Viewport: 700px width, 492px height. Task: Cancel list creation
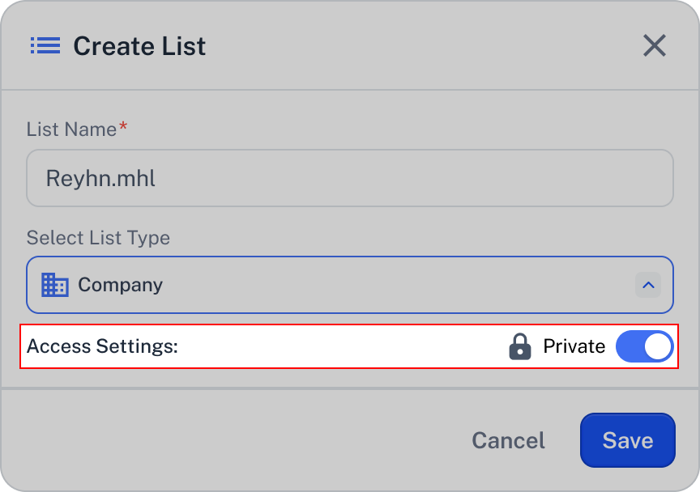(509, 440)
